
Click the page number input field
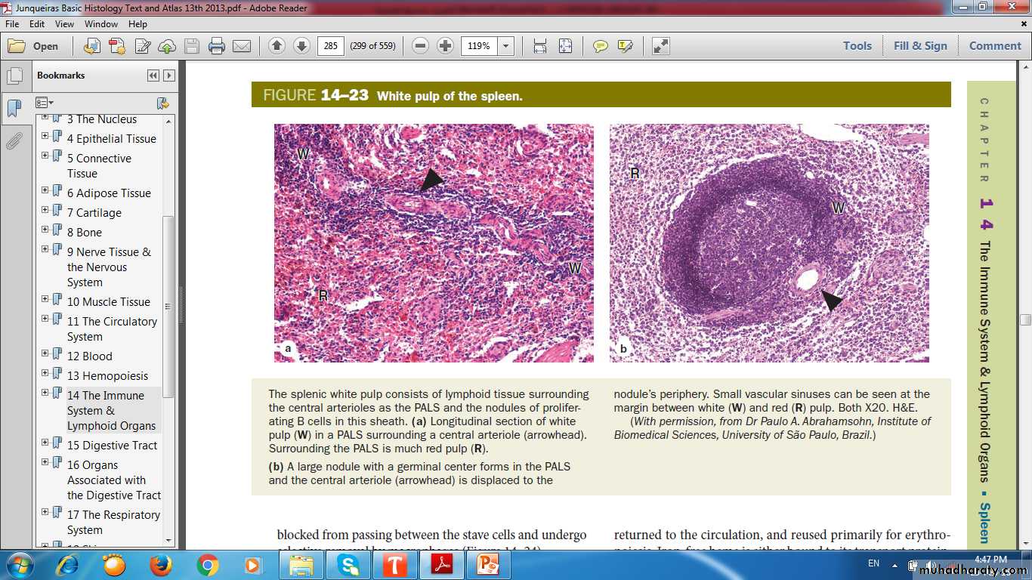click(330, 46)
